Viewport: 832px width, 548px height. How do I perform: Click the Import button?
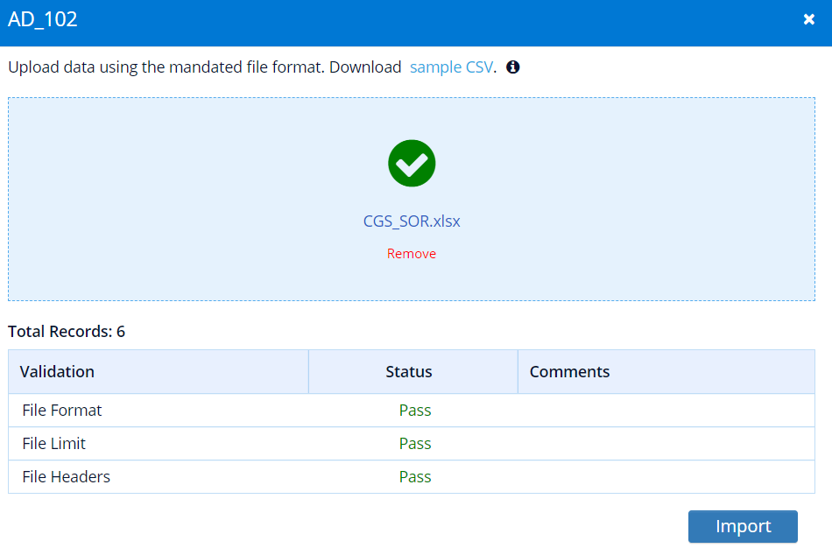pyautogui.click(x=743, y=526)
